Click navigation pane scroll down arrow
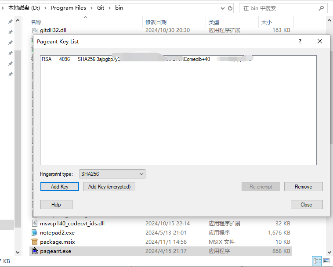This screenshot has width=333, height=267. pyautogui.click(x=18, y=253)
